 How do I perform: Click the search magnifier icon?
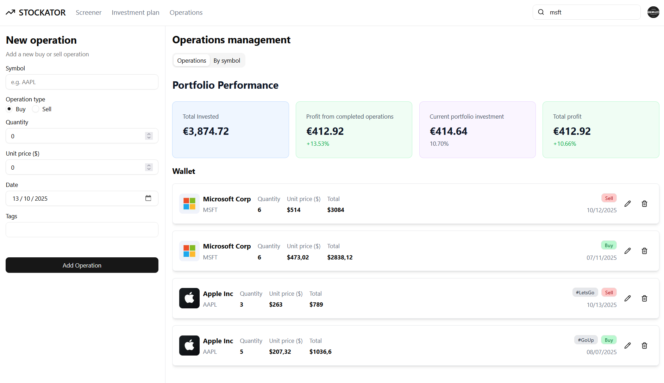(541, 12)
